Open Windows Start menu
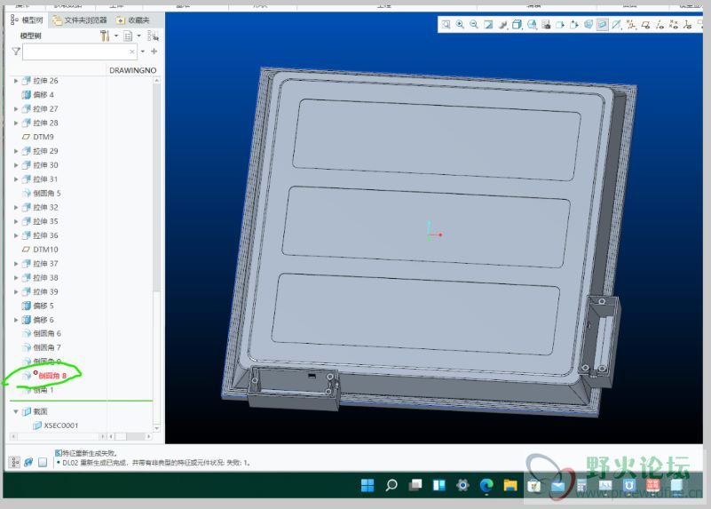The height and width of the screenshot is (509, 711). (367, 485)
